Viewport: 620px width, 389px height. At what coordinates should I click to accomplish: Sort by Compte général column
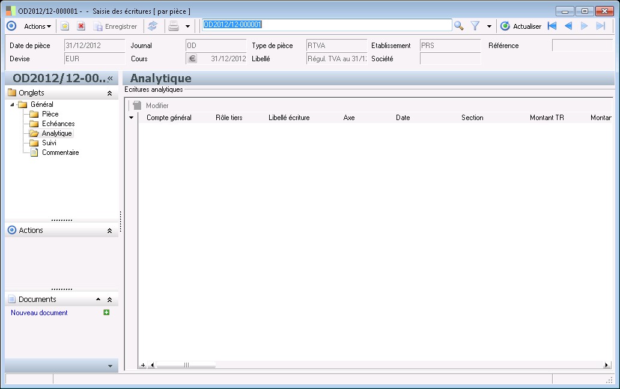coord(169,118)
